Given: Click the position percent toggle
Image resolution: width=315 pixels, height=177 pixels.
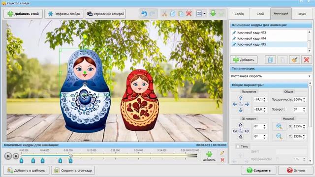Looking at the screenshot, I should pos(241,104).
